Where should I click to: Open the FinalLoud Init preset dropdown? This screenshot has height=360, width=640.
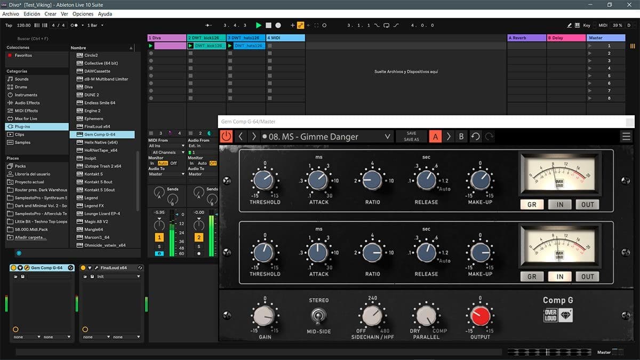click(118, 277)
